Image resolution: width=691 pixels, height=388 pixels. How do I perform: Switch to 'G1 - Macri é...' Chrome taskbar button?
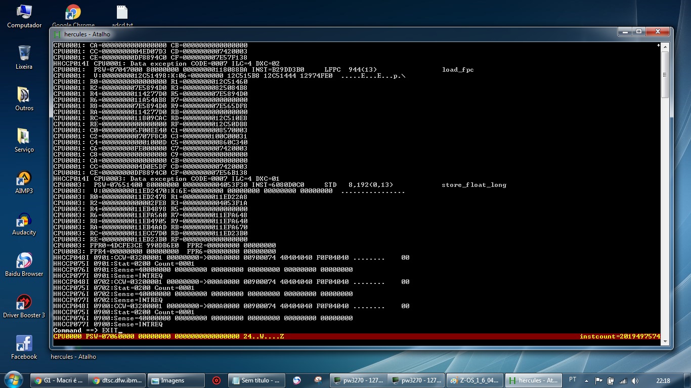[x=60, y=380]
